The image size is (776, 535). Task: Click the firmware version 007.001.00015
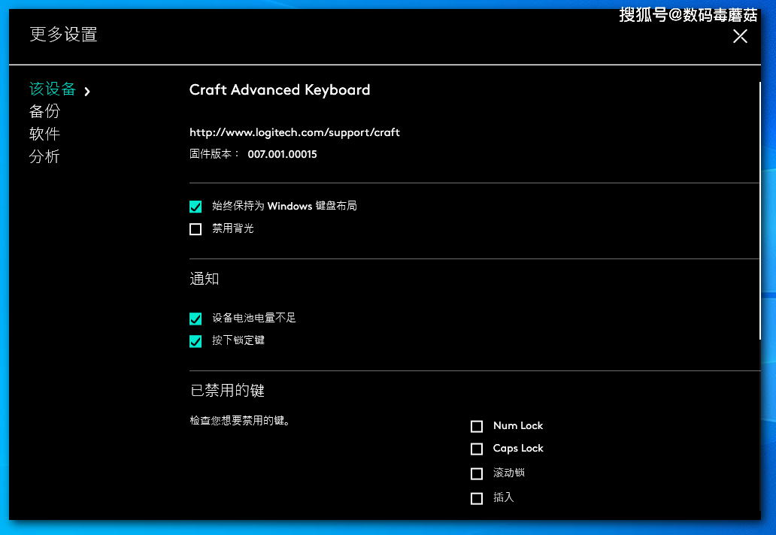(282, 154)
